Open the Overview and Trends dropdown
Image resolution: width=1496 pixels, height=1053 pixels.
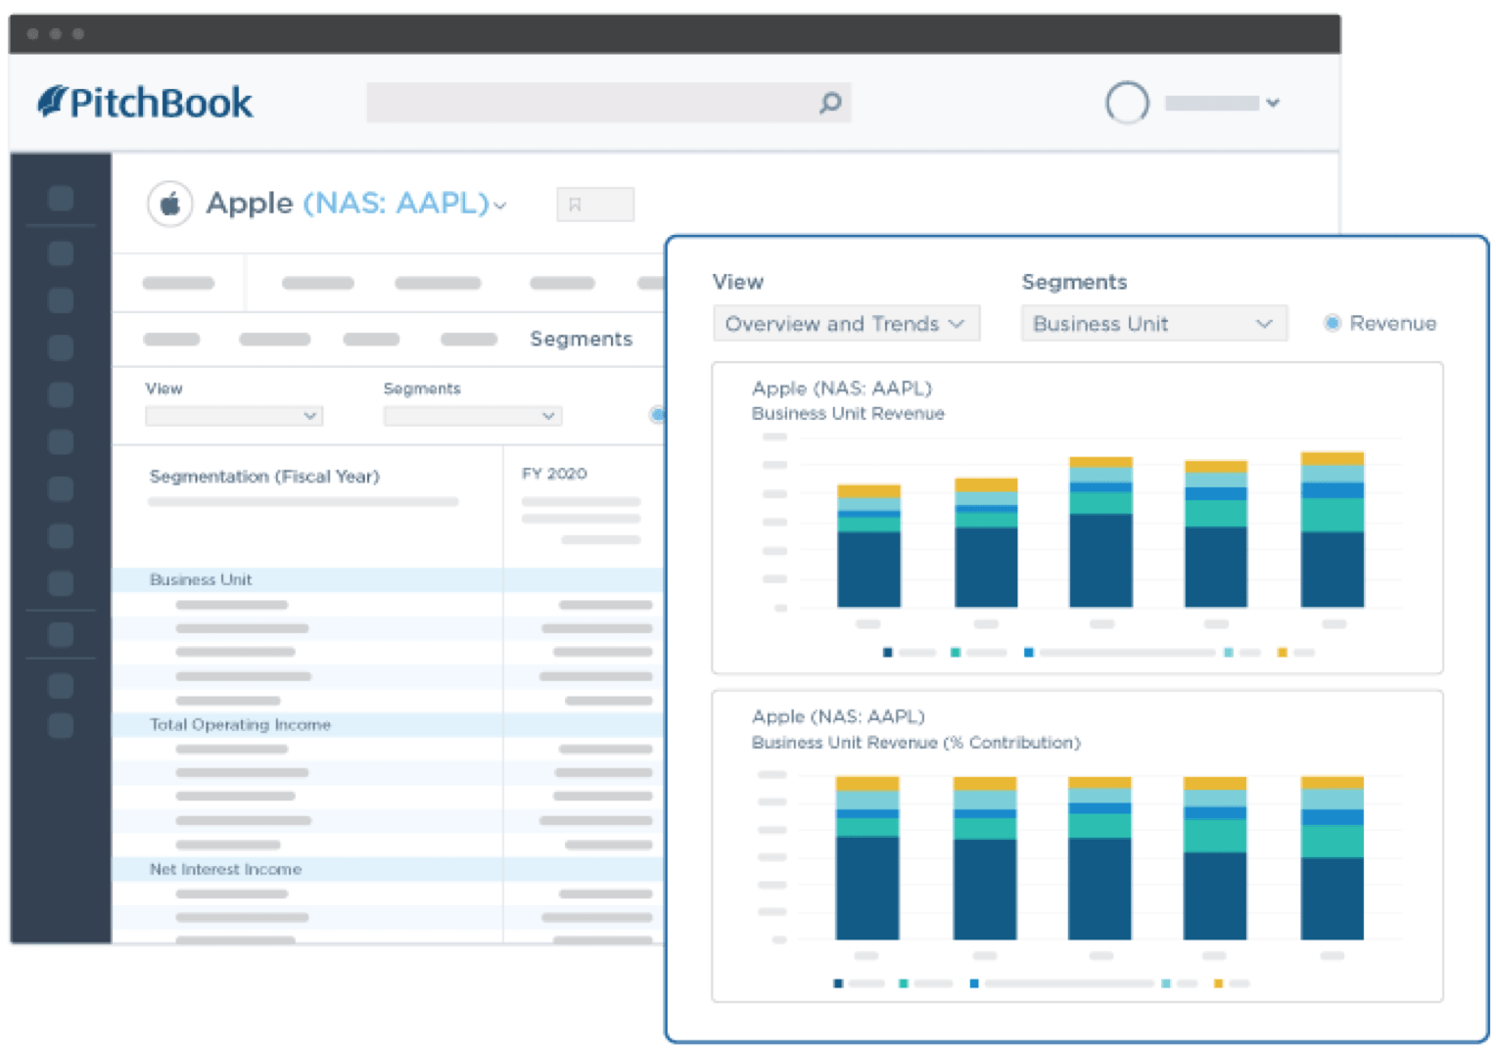846,324
